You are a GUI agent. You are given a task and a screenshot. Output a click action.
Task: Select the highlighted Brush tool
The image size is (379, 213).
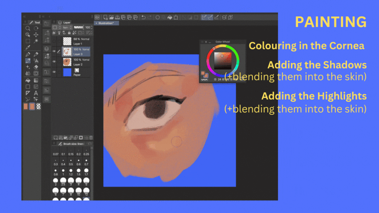point(28,61)
